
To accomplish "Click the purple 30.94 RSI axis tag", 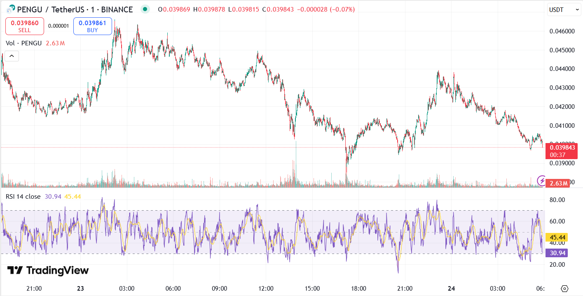I will (556, 253).
